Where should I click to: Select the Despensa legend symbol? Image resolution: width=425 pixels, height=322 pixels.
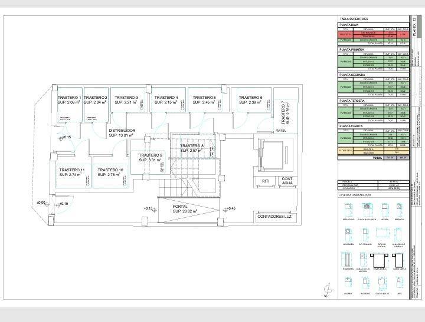(x=400, y=207)
